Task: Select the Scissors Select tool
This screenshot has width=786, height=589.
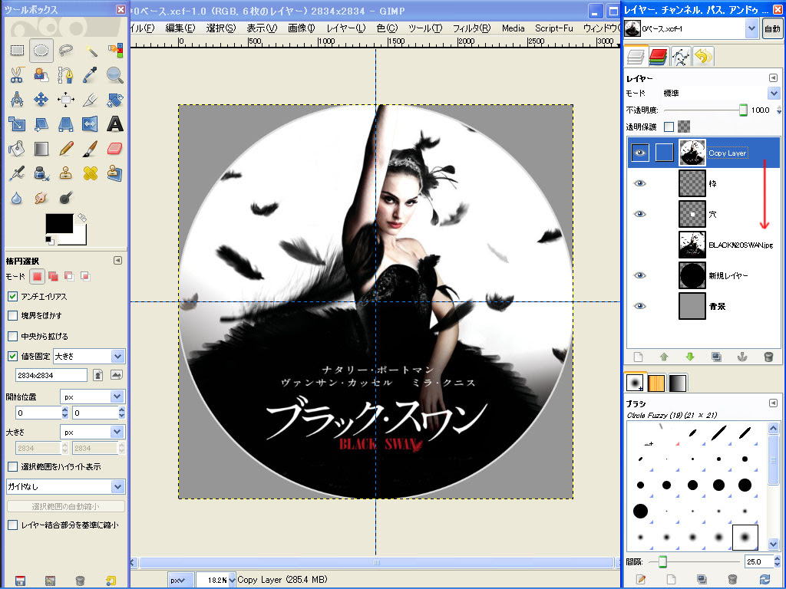Action: 17,74
